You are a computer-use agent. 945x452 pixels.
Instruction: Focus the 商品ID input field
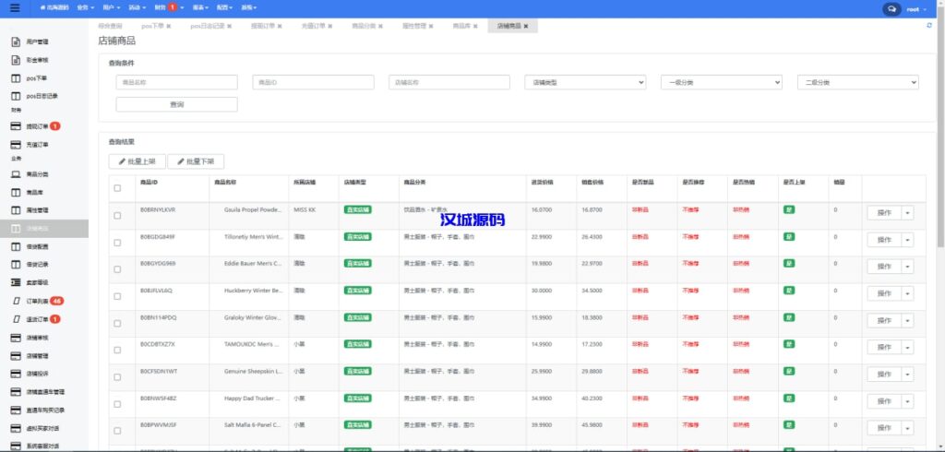(x=313, y=83)
